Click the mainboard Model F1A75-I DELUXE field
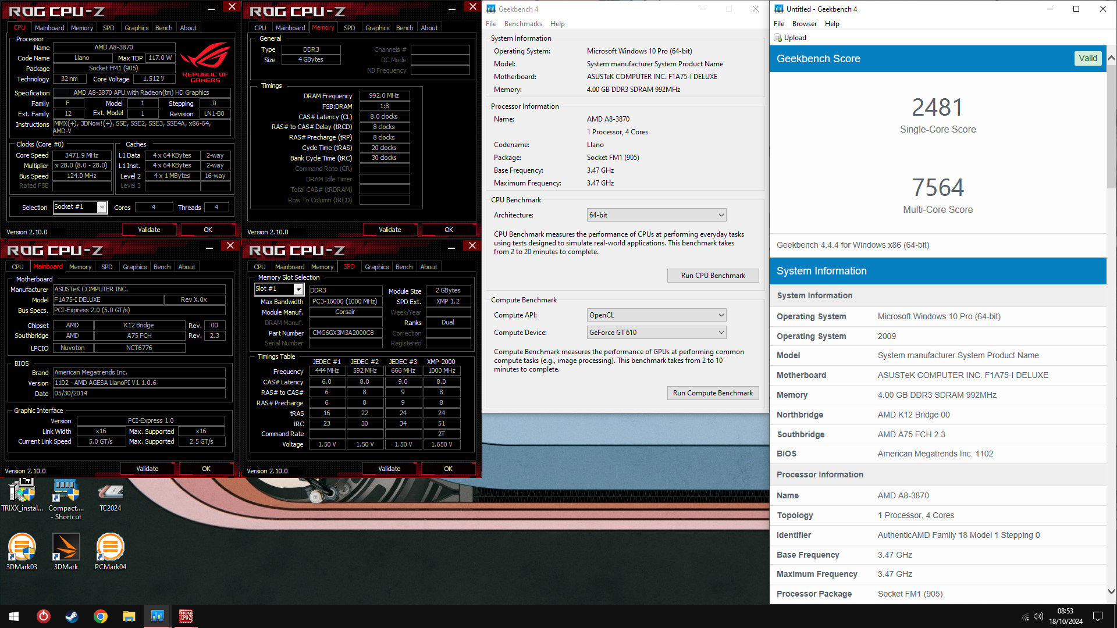1117x628 pixels. pyautogui.click(x=108, y=299)
